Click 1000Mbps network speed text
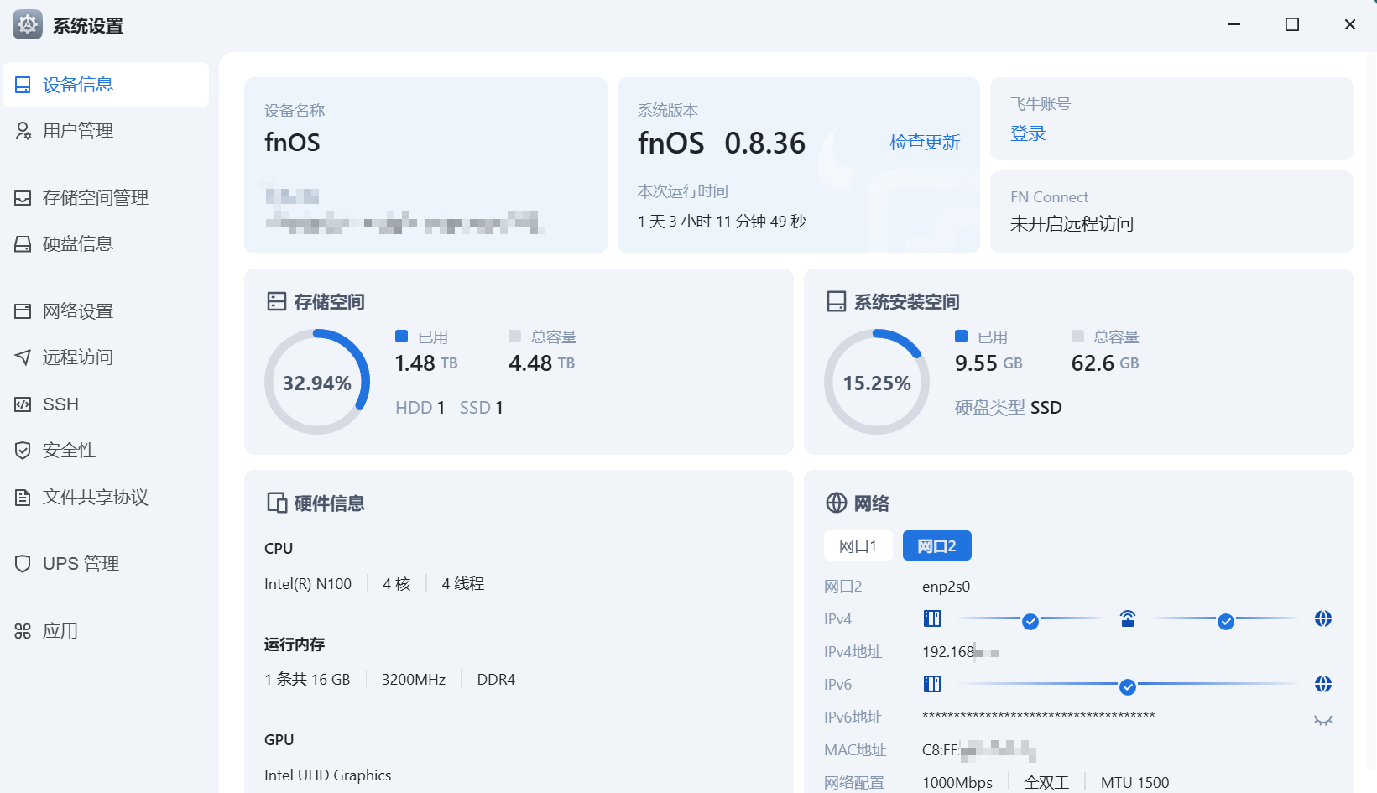1377x793 pixels. pyautogui.click(x=957, y=783)
